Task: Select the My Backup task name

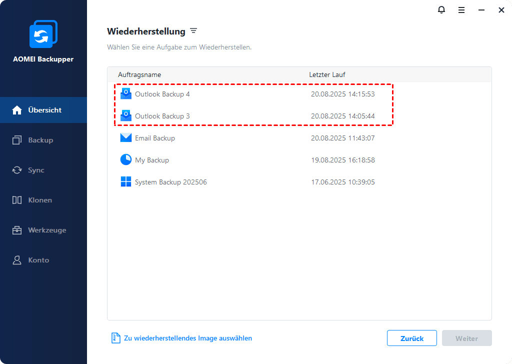Action: click(152, 160)
